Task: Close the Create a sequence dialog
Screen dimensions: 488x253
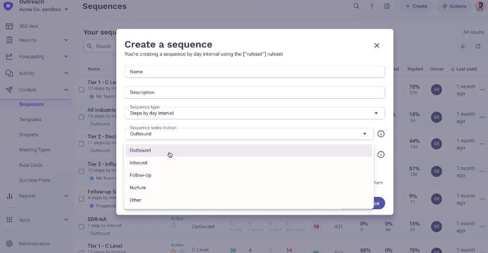Action: tap(376, 46)
